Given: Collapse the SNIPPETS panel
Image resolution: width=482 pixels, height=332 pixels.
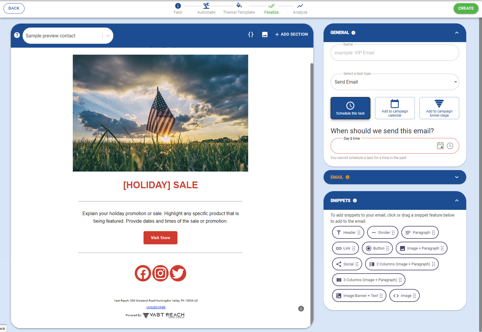Looking at the screenshot, I should [457, 200].
